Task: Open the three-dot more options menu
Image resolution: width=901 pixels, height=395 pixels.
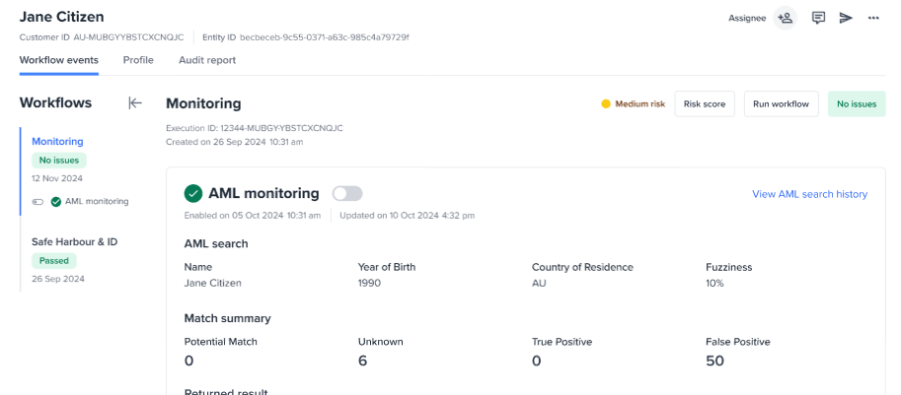Action: pyautogui.click(x=873, y=18)
